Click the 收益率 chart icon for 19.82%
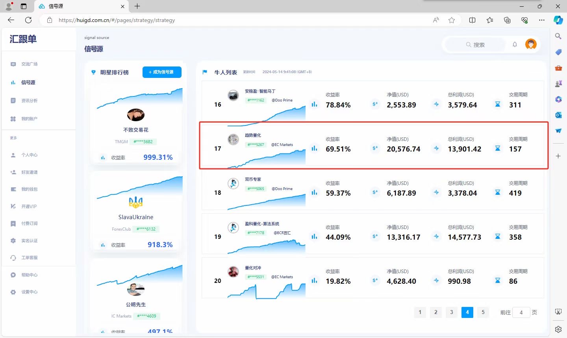567x338 pixels. click(314, 281)
